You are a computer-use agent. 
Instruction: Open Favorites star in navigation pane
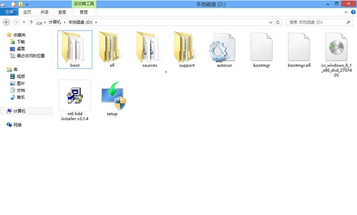[9, 35]
